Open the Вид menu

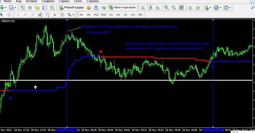[x=19, y=1]
